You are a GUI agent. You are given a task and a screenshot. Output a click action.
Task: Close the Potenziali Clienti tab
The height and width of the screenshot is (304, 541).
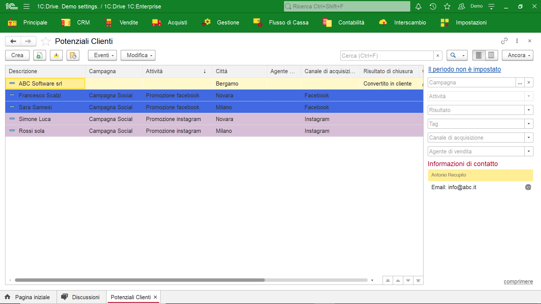click(x=155, y=297)
